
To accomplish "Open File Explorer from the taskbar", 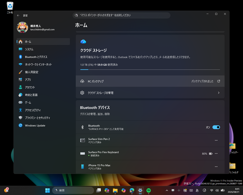I will coord(115,190).
